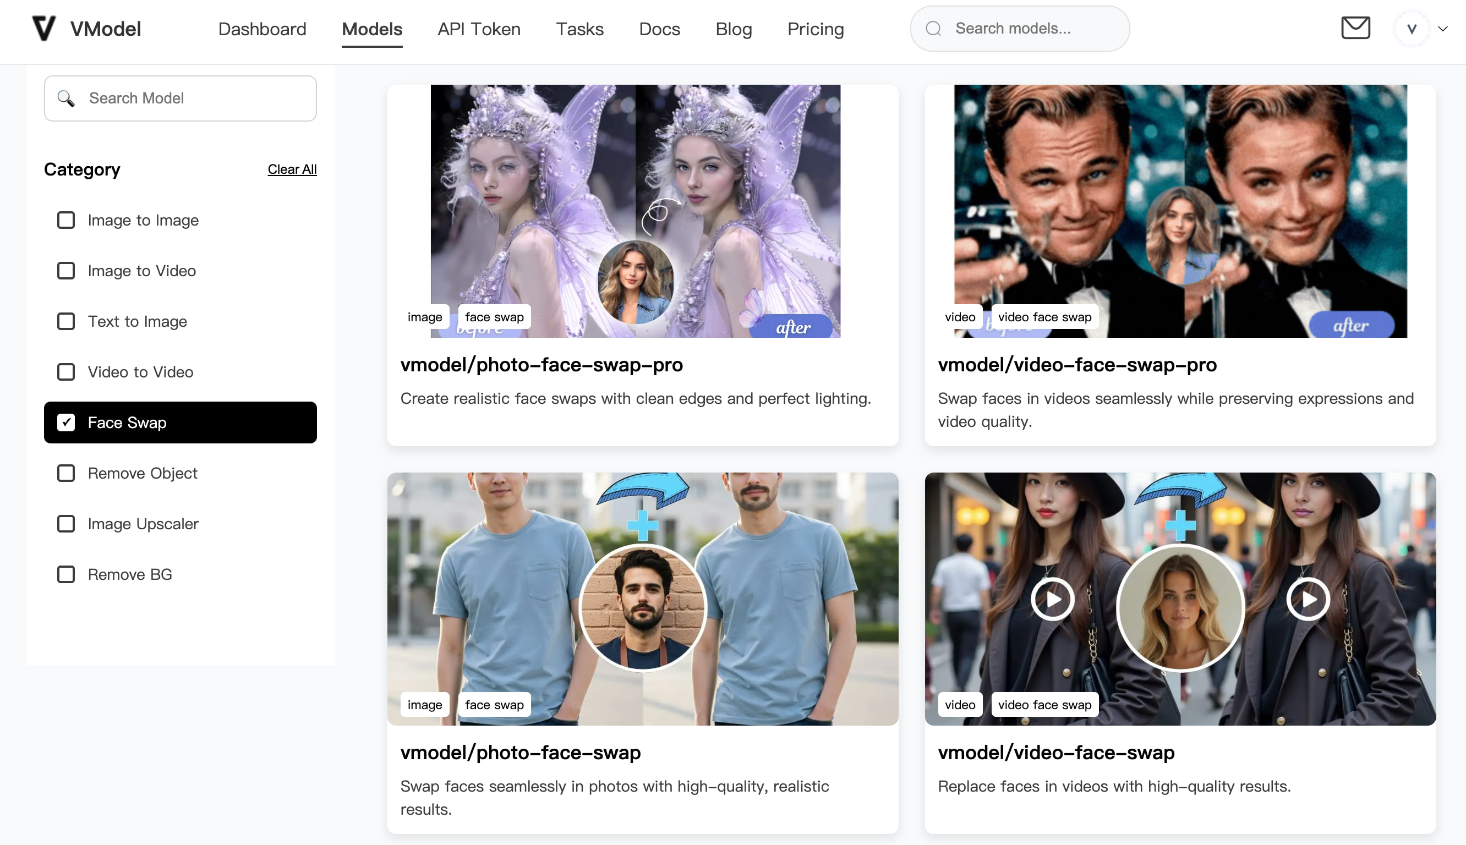
Task: Open the API Token page
Action: 479,29
